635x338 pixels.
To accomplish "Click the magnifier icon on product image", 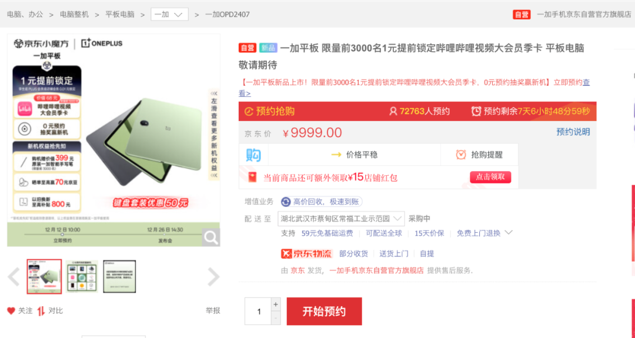I will pyautogui.click(x=211, y=237).
